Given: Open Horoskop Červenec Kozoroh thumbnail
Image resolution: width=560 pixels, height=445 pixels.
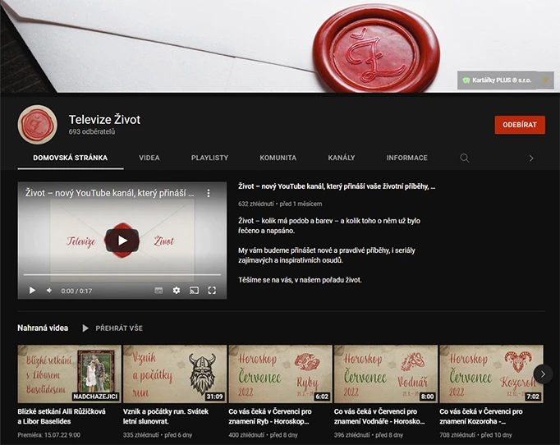Looking at the screenshot, I should click(491, 374).
